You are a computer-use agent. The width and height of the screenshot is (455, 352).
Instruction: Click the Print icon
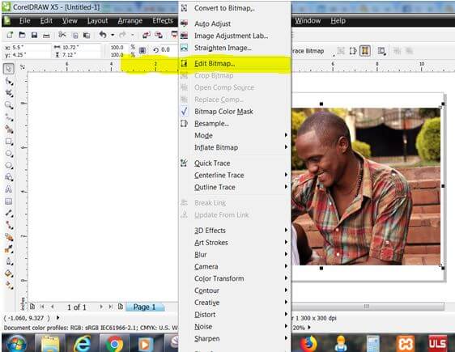click(x=46, y=36)
